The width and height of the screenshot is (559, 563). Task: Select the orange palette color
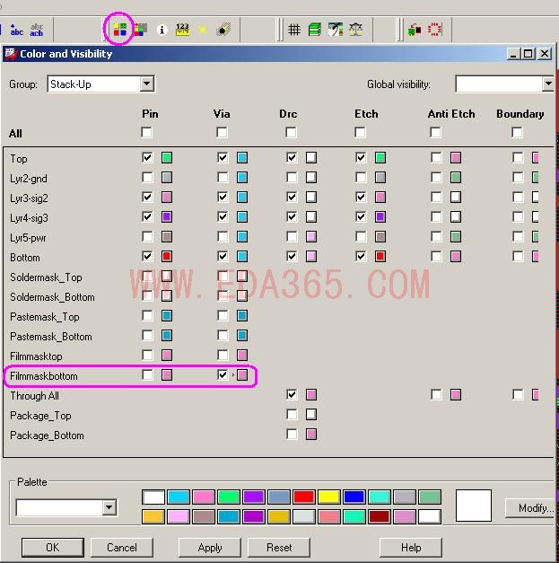click(x=153, y=516)
